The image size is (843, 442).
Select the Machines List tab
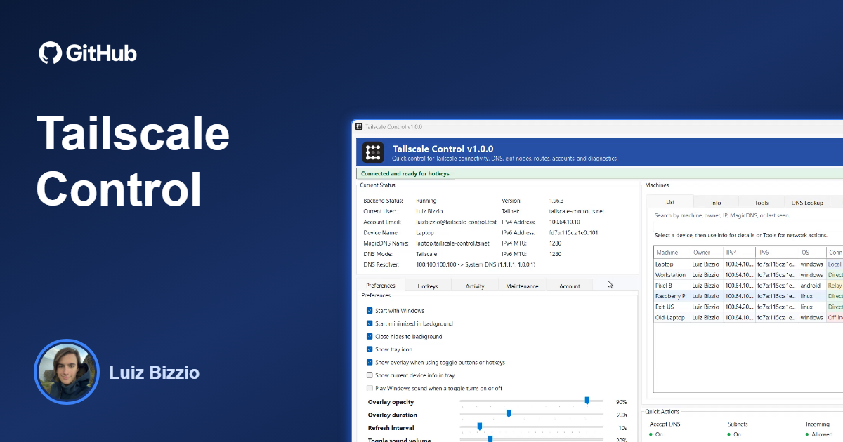[670, 202]
